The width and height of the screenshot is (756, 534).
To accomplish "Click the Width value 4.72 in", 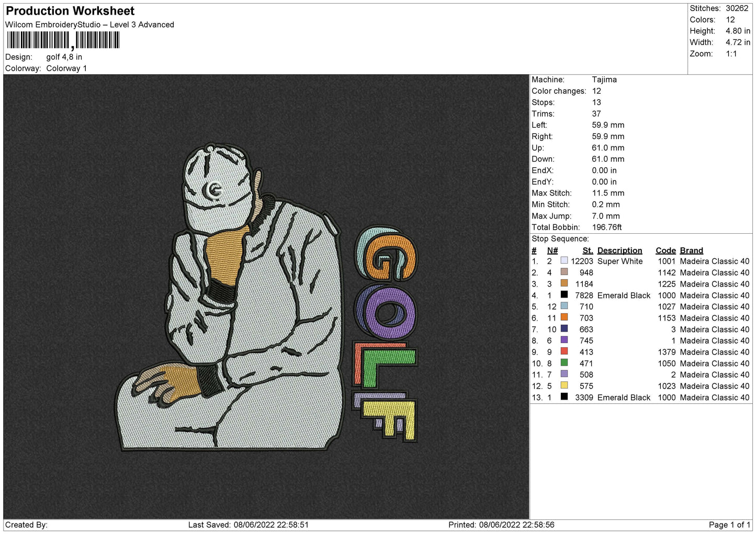I will point(738,42).
